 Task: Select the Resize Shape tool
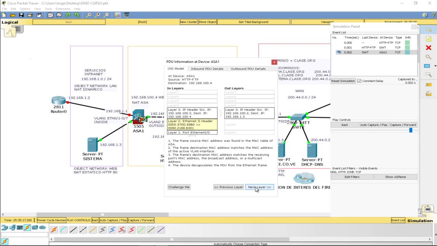click(428, 75)
